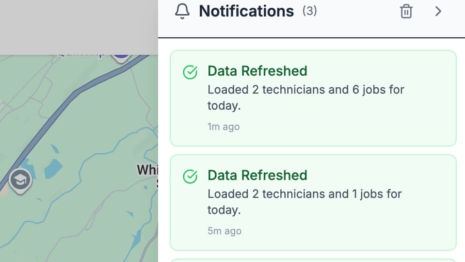Click the Notifications panel title
The image size is (465, 262).
[x=246, y=11]
